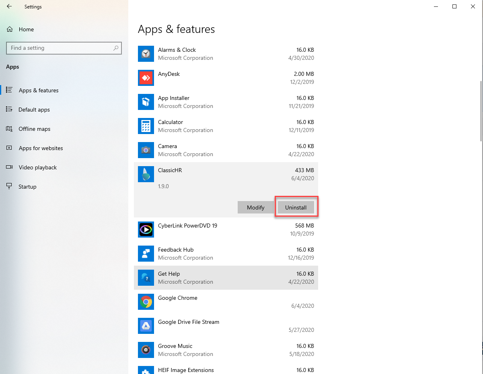Select the Google Chrome entry
483x374 pixels.
click(226, 302)
